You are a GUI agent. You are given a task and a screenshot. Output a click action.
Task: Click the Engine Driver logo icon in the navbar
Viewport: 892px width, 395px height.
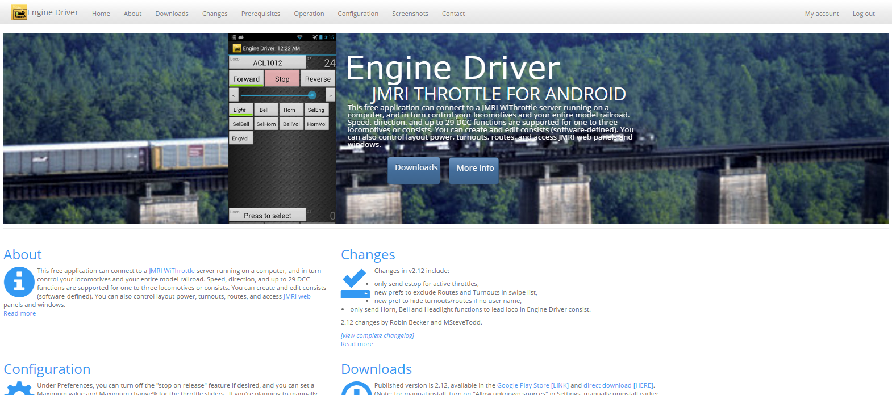19,12
